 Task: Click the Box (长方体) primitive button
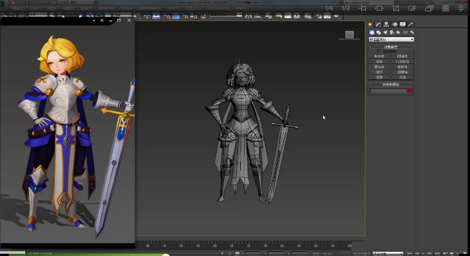(x=379, y=56)
